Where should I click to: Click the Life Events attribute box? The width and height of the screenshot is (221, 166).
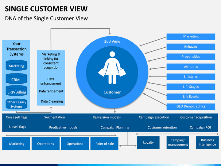click(x=191, y=97)
